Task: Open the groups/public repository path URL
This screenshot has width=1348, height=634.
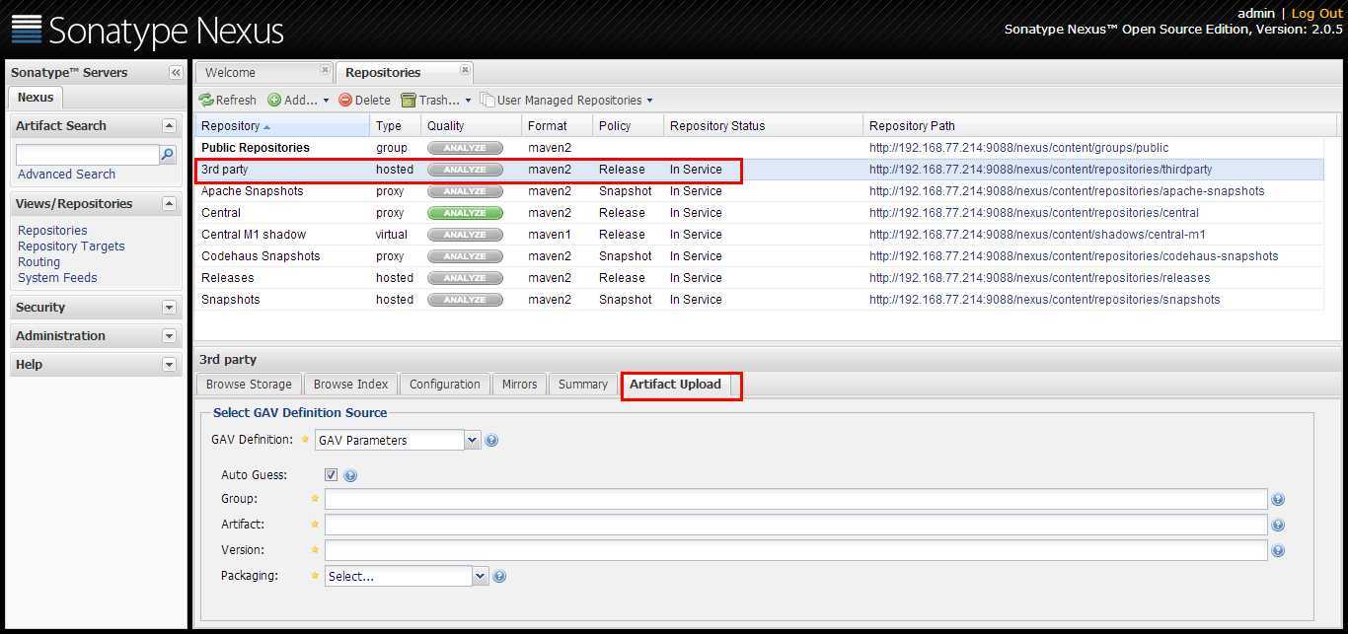Action: (x=1018, y=148)
